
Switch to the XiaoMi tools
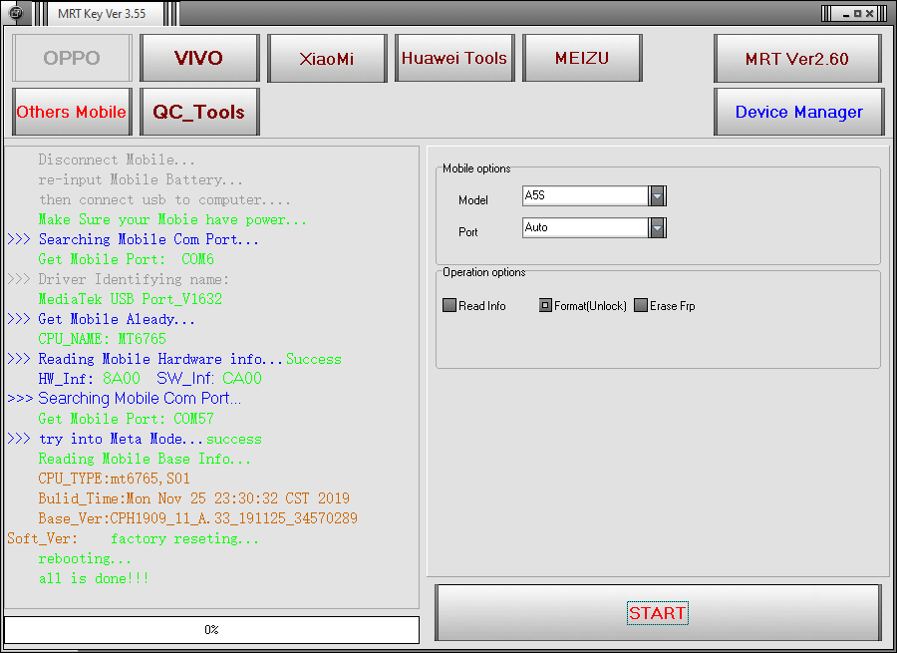click(x=327, y=58)
